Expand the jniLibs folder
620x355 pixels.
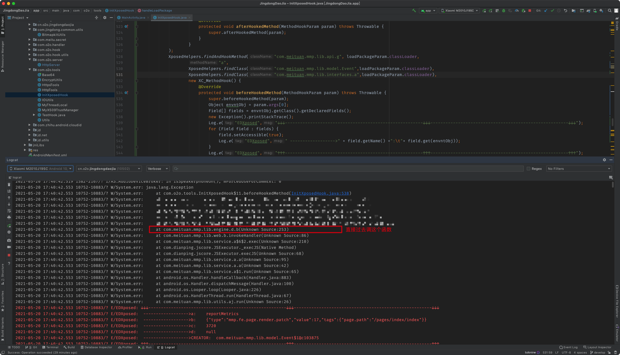click(25, 145)
